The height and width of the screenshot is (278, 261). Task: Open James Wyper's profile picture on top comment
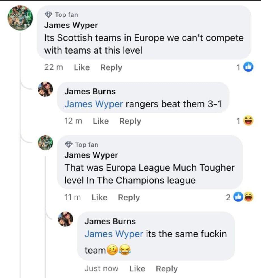pos(20,18)
